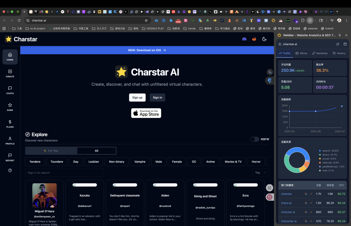This screenshot has width=351, height=226.
Task: Click WebBar panel layout icon
Action: pyautogui.click(x=345, y=44)
